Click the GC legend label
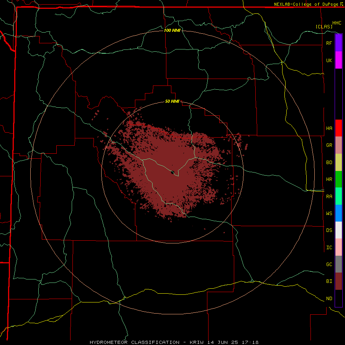The image size is (345, 345). click(329, 264)
